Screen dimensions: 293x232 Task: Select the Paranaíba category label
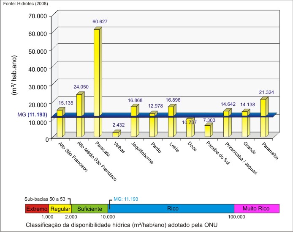click(270, 151)
